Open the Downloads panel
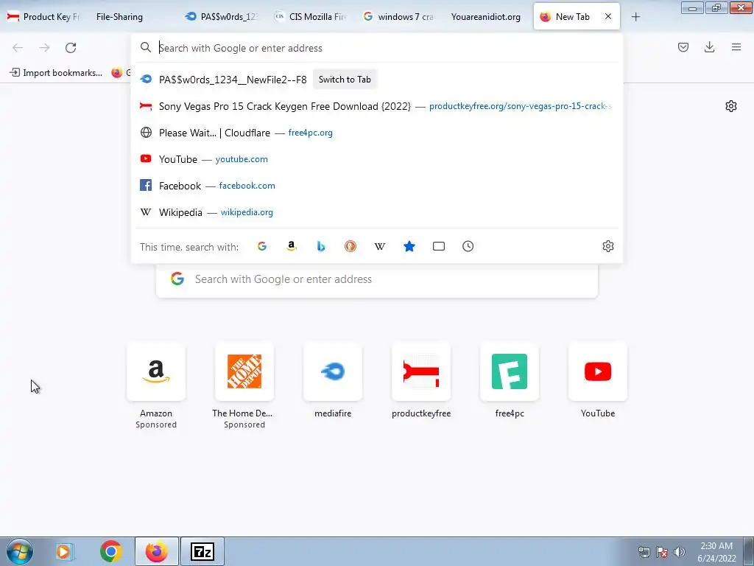 click(709, 47)
